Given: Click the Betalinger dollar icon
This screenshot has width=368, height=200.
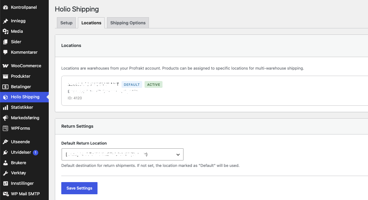Looking at the screenshot, I should tap(5, 87).
